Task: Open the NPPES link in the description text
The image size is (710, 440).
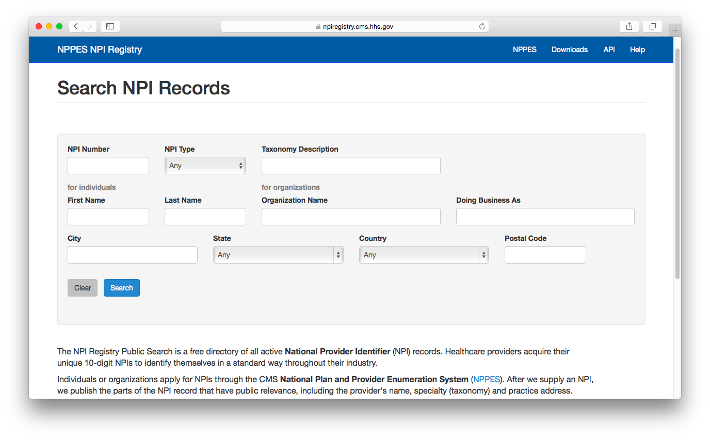Action: [486, 379]
